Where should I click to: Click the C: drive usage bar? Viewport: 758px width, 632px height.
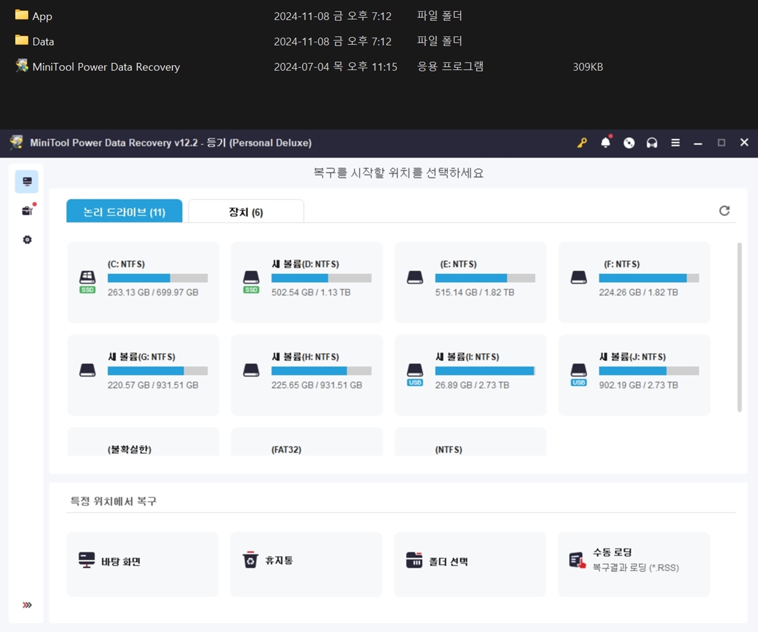point(158,278)
